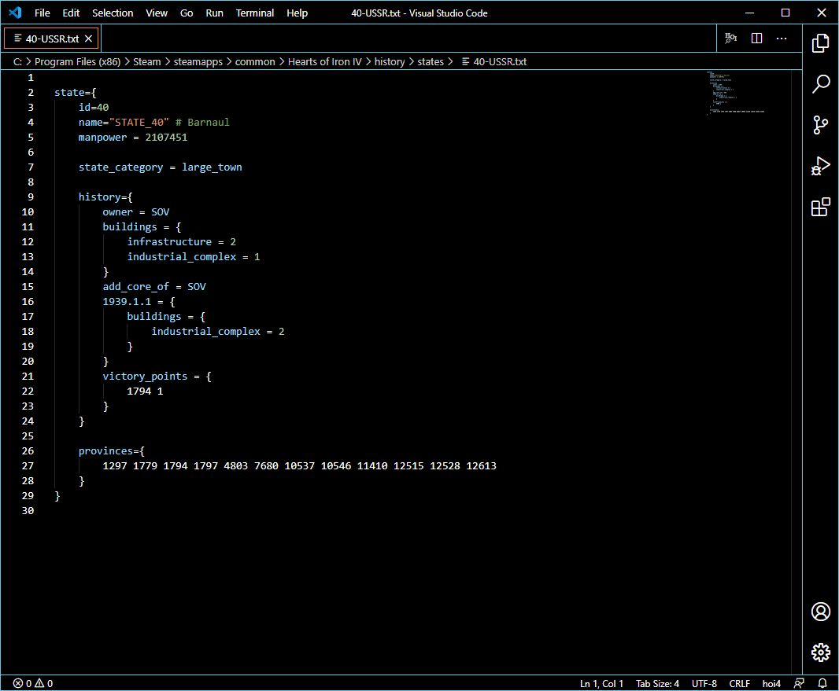
Task: Click infrastructure = 2 line
Action: (181, 242)
